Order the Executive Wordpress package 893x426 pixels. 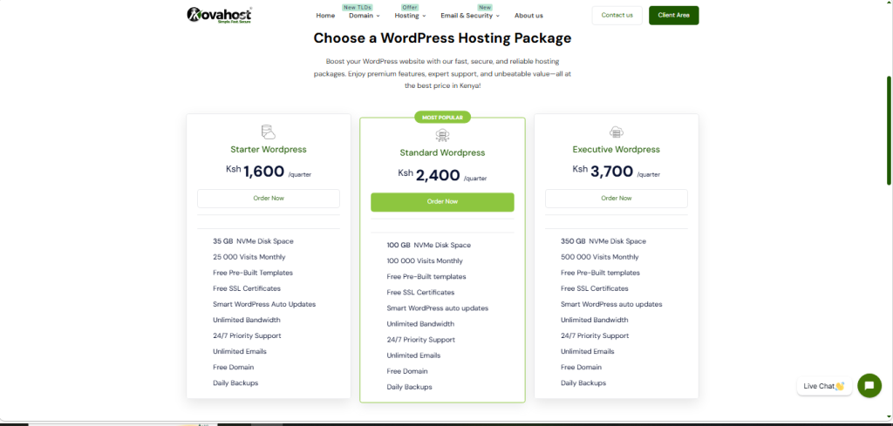617,199
